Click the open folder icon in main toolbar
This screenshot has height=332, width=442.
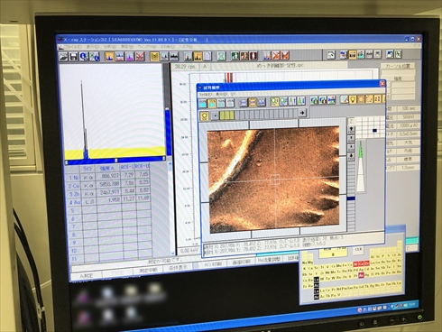(63, 57)
